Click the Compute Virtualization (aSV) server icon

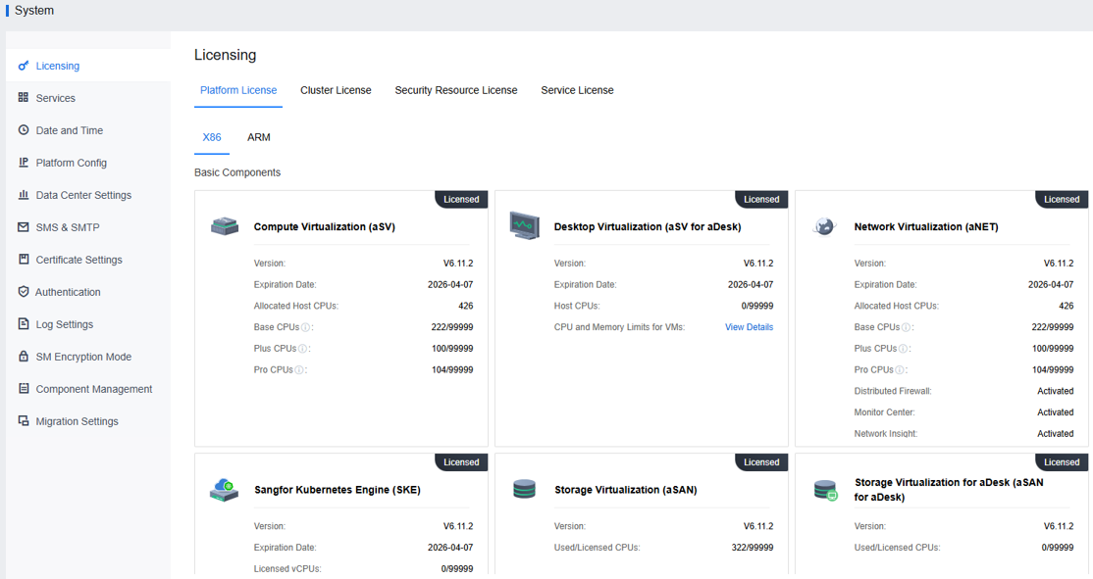[225, 226]
